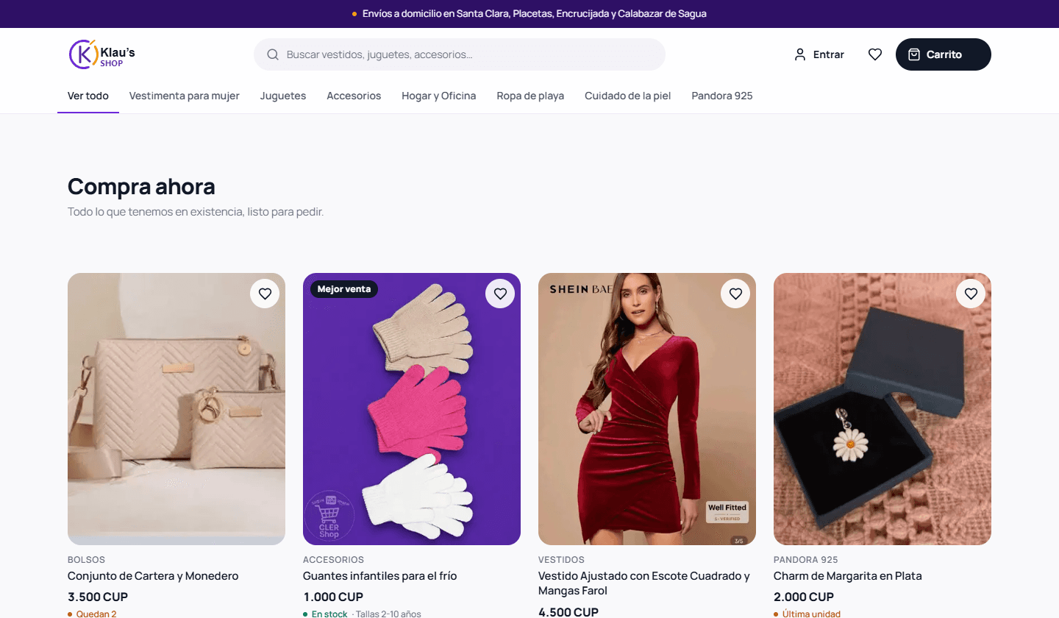Favorite the Guantes infantiles product
This screenshot has height=618, width=1059.
(x=500, y=294)
